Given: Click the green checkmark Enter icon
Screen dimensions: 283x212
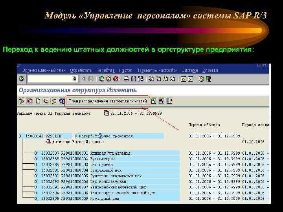Looking at the screenshot, I should [x=22, y=79].
